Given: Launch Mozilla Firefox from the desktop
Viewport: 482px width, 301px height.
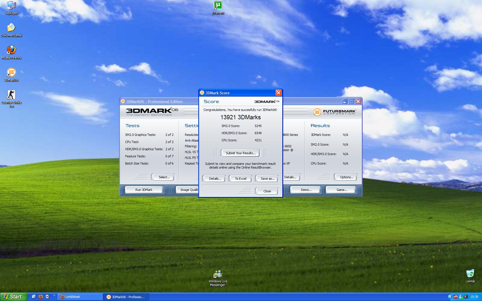Looking at the screenshot, I should coord(11,52).
